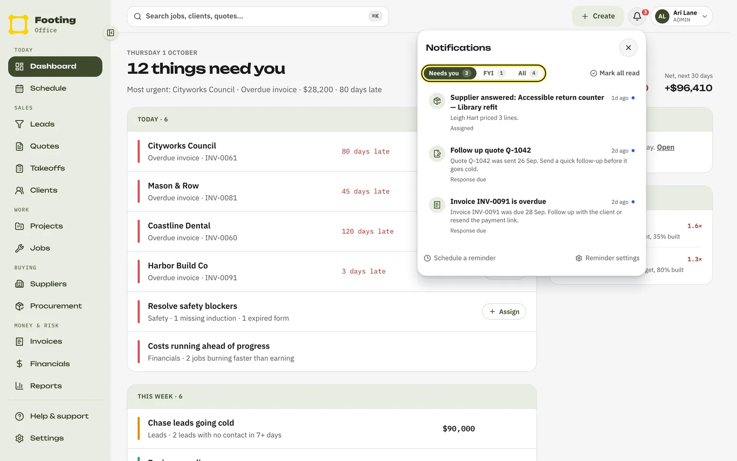
Task: Open Takeoffs in the sidebar
Action: [55, 168]
